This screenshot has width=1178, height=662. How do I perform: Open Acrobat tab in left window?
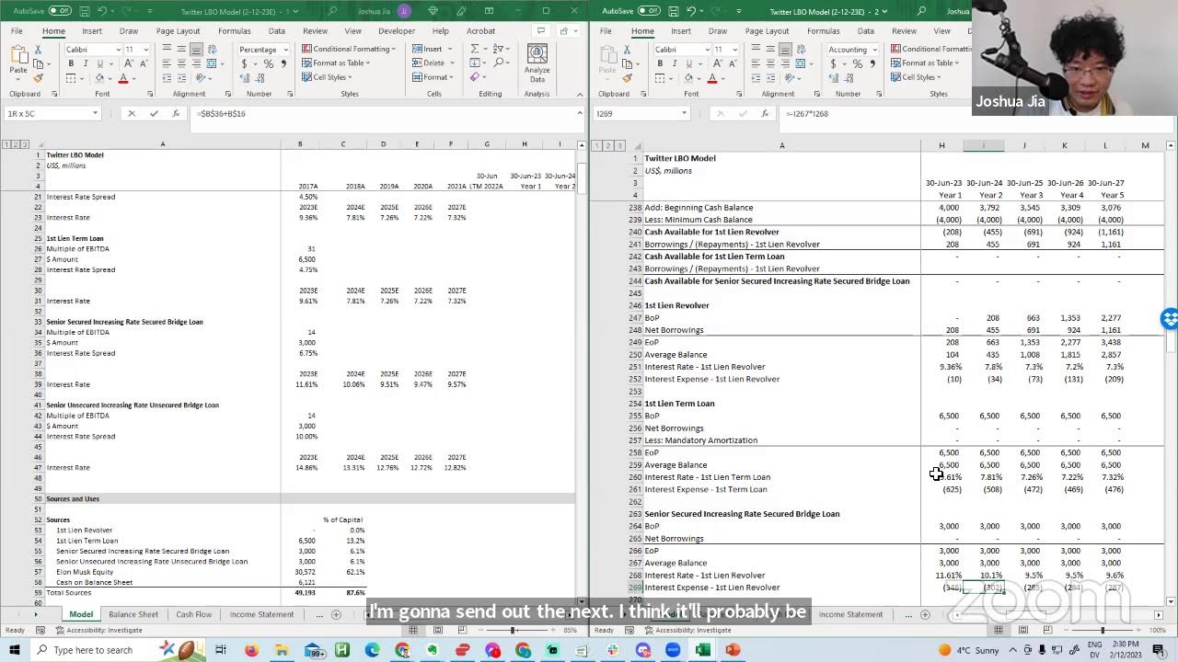pos(480,30)
